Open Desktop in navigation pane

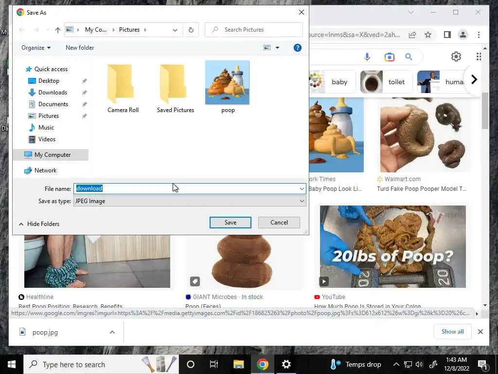pos(49,81)
